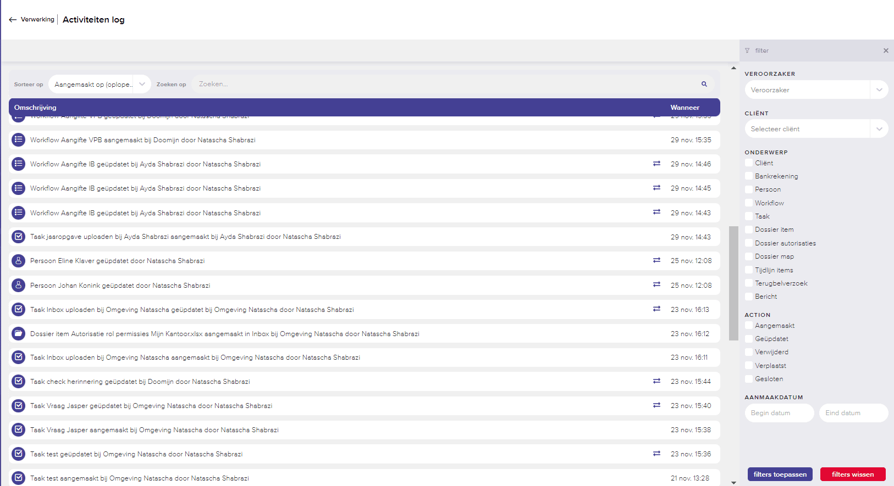Select the Aangemaakt action checkbox
894x486 pixels.
[x=749, y=326]
